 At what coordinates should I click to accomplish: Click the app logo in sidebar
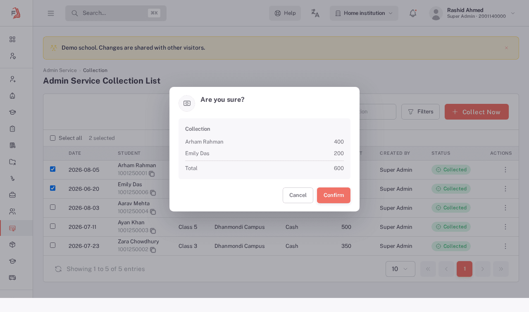tap(16, 13)
